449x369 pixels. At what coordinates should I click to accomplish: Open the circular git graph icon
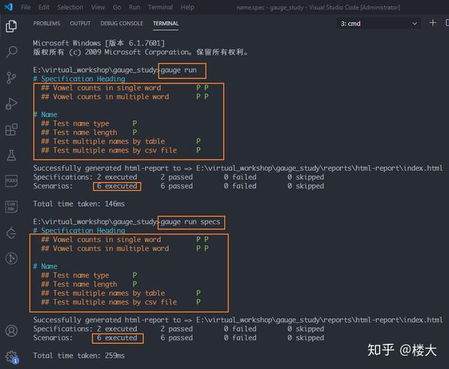pos(11,258)
